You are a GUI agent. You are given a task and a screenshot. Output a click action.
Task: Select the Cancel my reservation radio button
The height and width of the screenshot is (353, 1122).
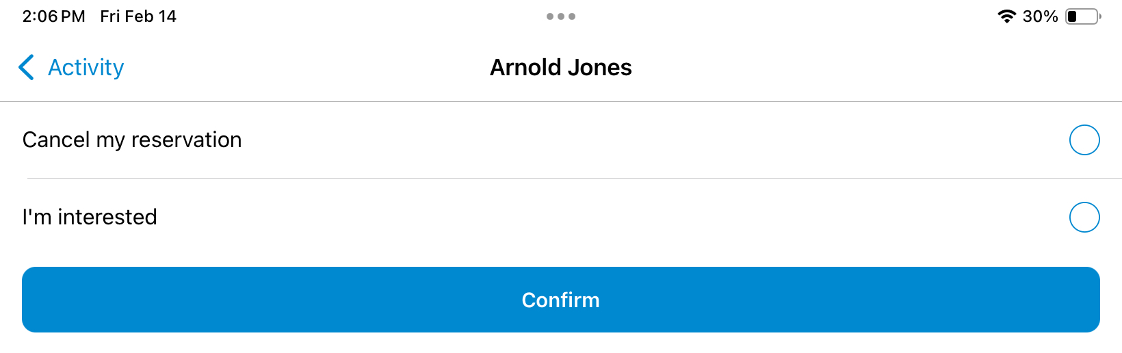click(x=1084, y=140)
